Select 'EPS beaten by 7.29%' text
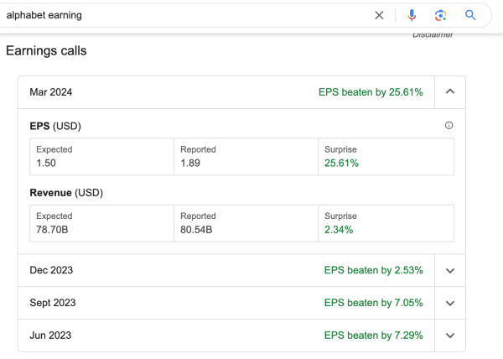503x359 pixels. pyautogui.click(x=373, y=336)
